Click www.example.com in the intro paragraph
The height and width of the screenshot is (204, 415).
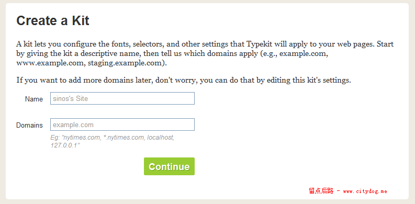[50, 63]
